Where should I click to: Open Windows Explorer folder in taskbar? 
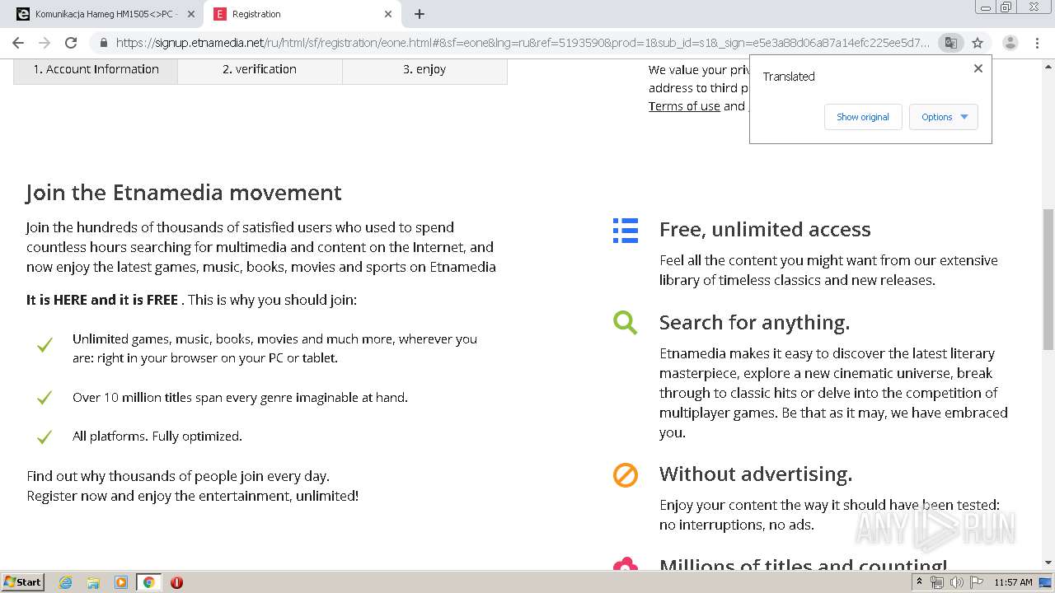pos(93,582)
